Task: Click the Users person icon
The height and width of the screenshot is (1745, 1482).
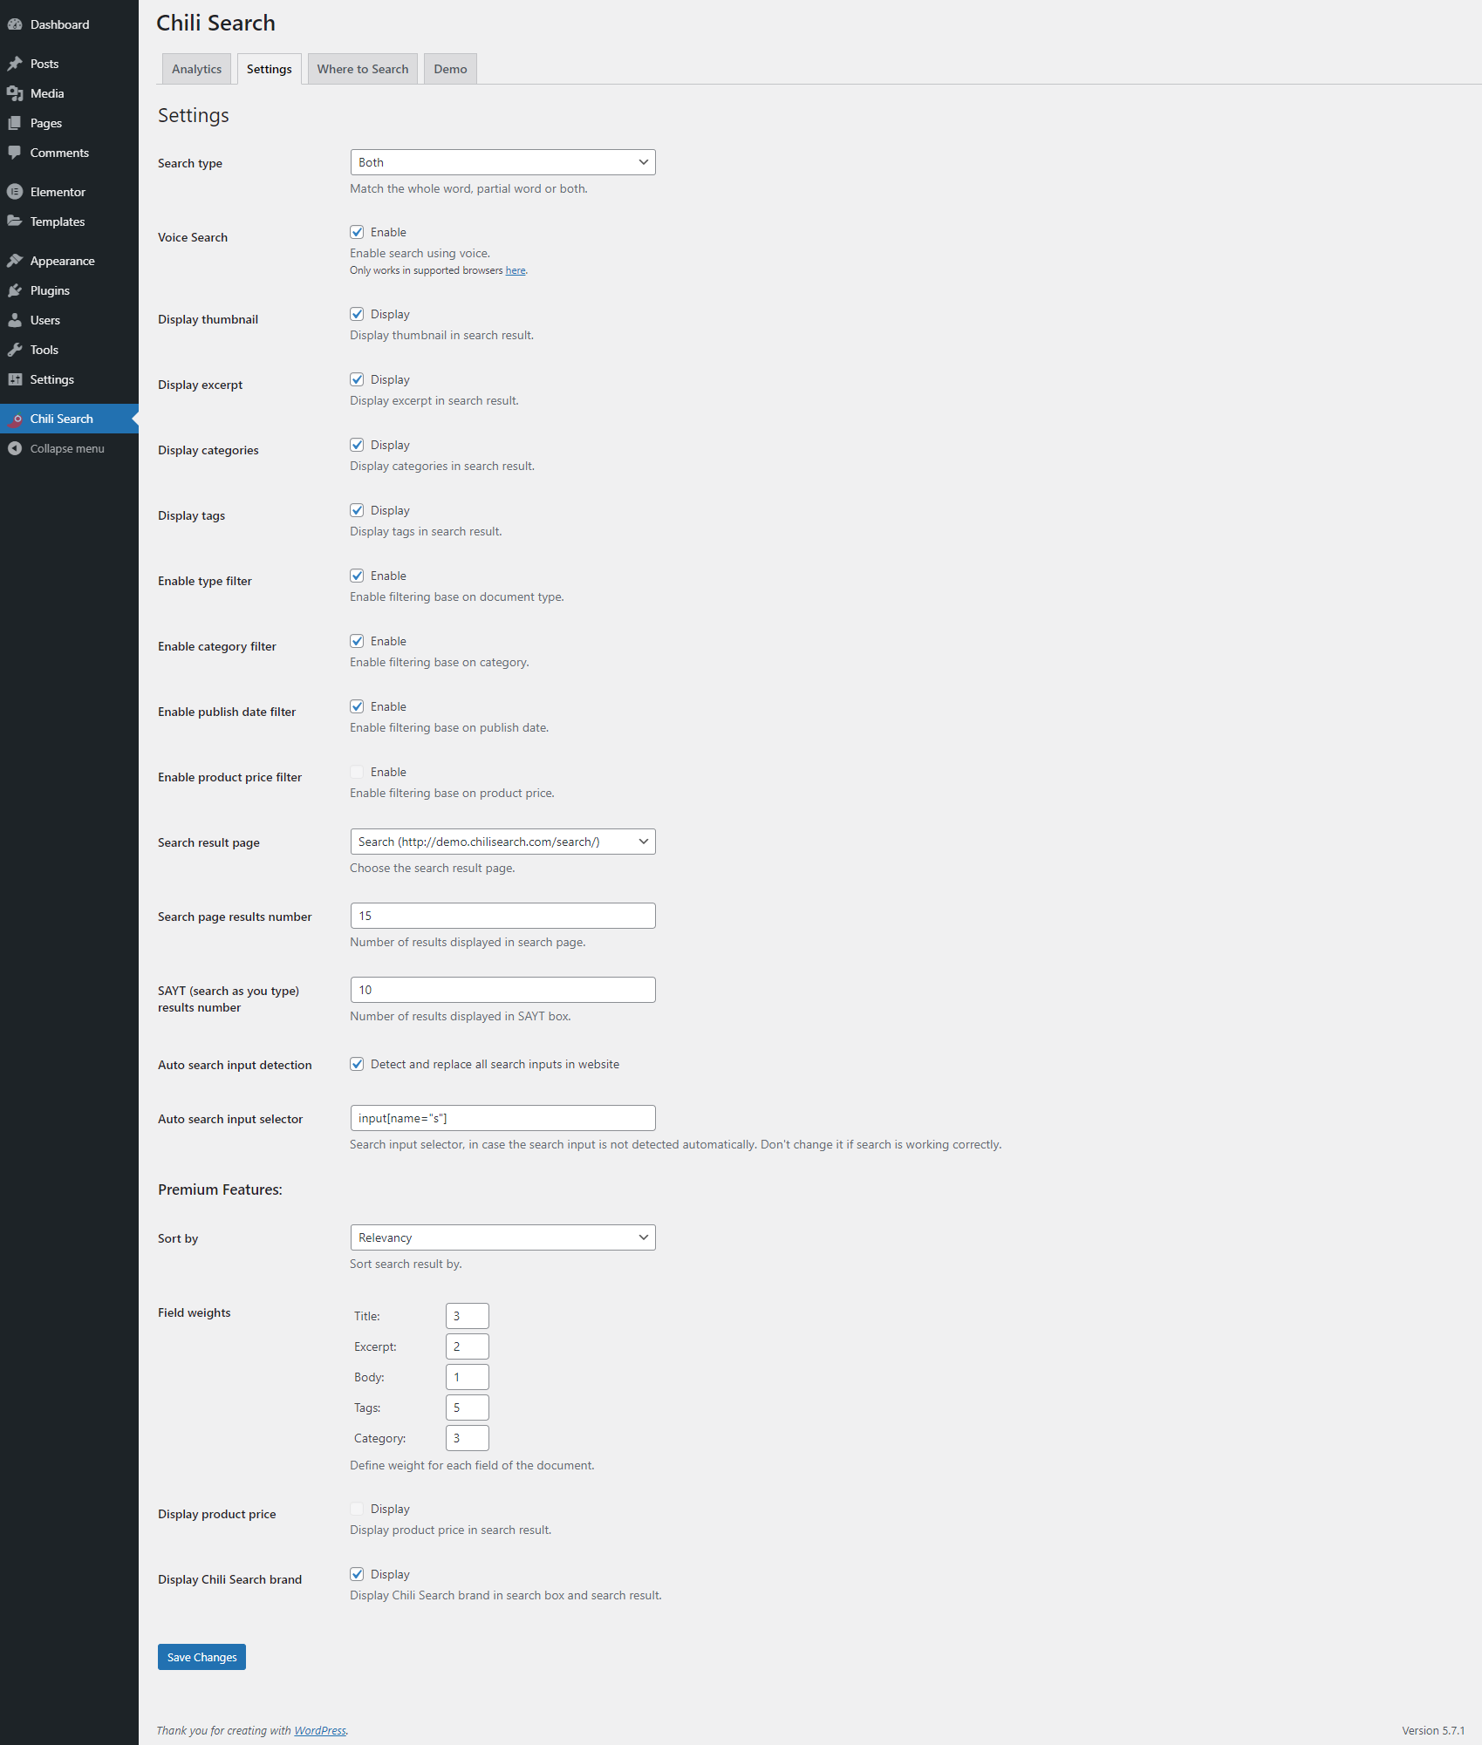Action: coord(15,320)
